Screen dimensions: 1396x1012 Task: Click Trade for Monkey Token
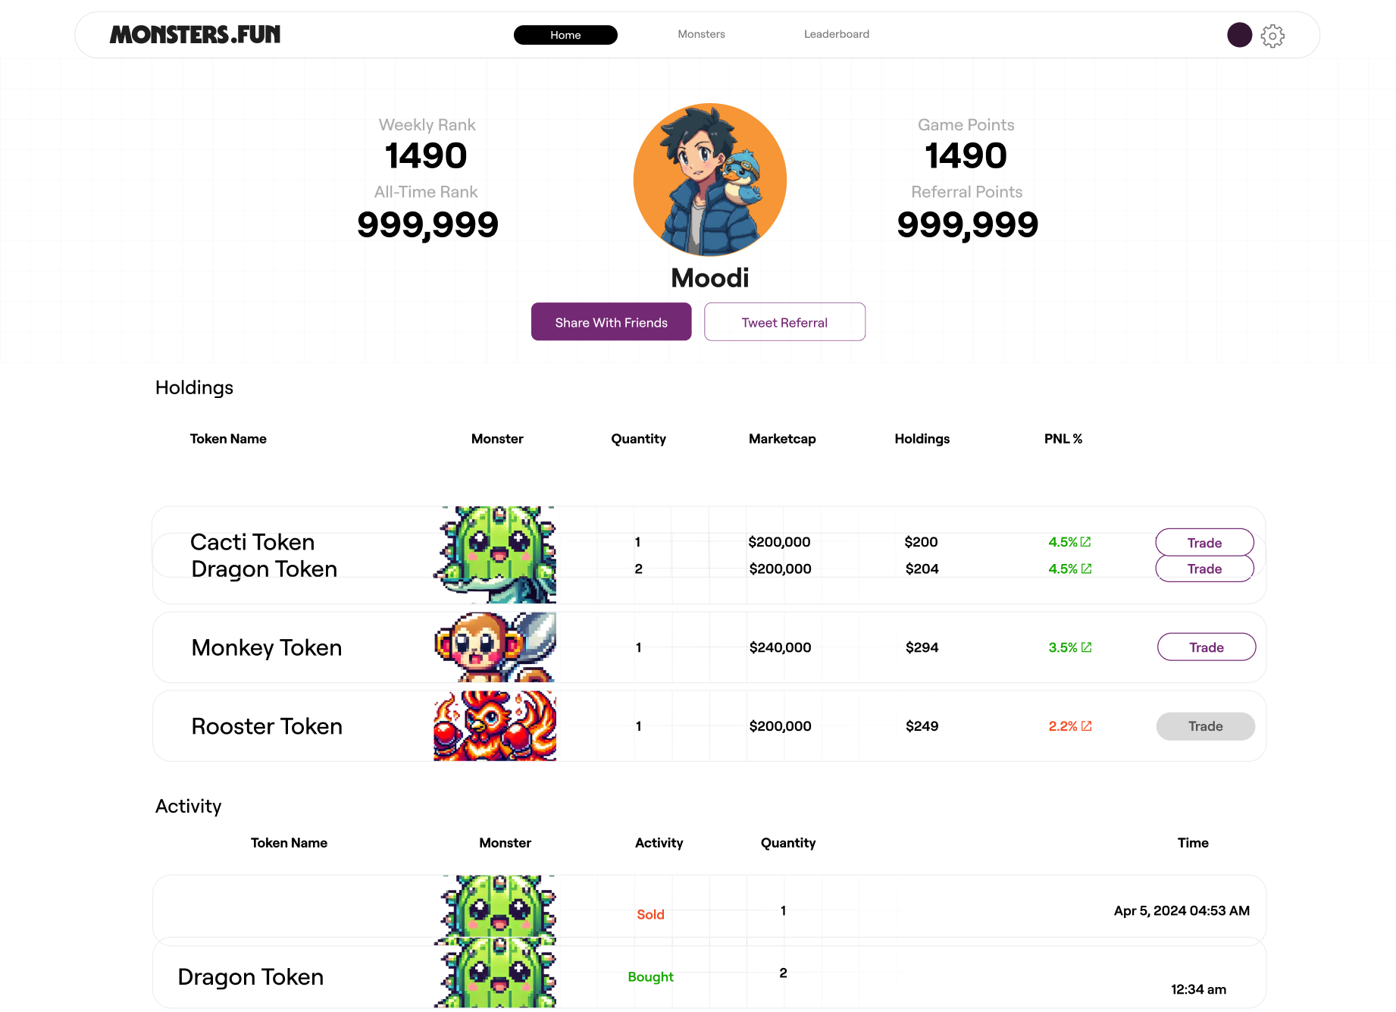click(x=1206, y=647)
